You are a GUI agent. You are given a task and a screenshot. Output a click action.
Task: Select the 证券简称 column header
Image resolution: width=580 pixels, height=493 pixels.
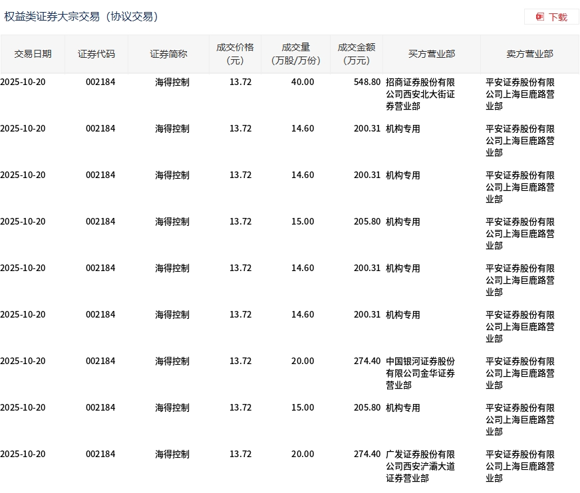(168, 54)
